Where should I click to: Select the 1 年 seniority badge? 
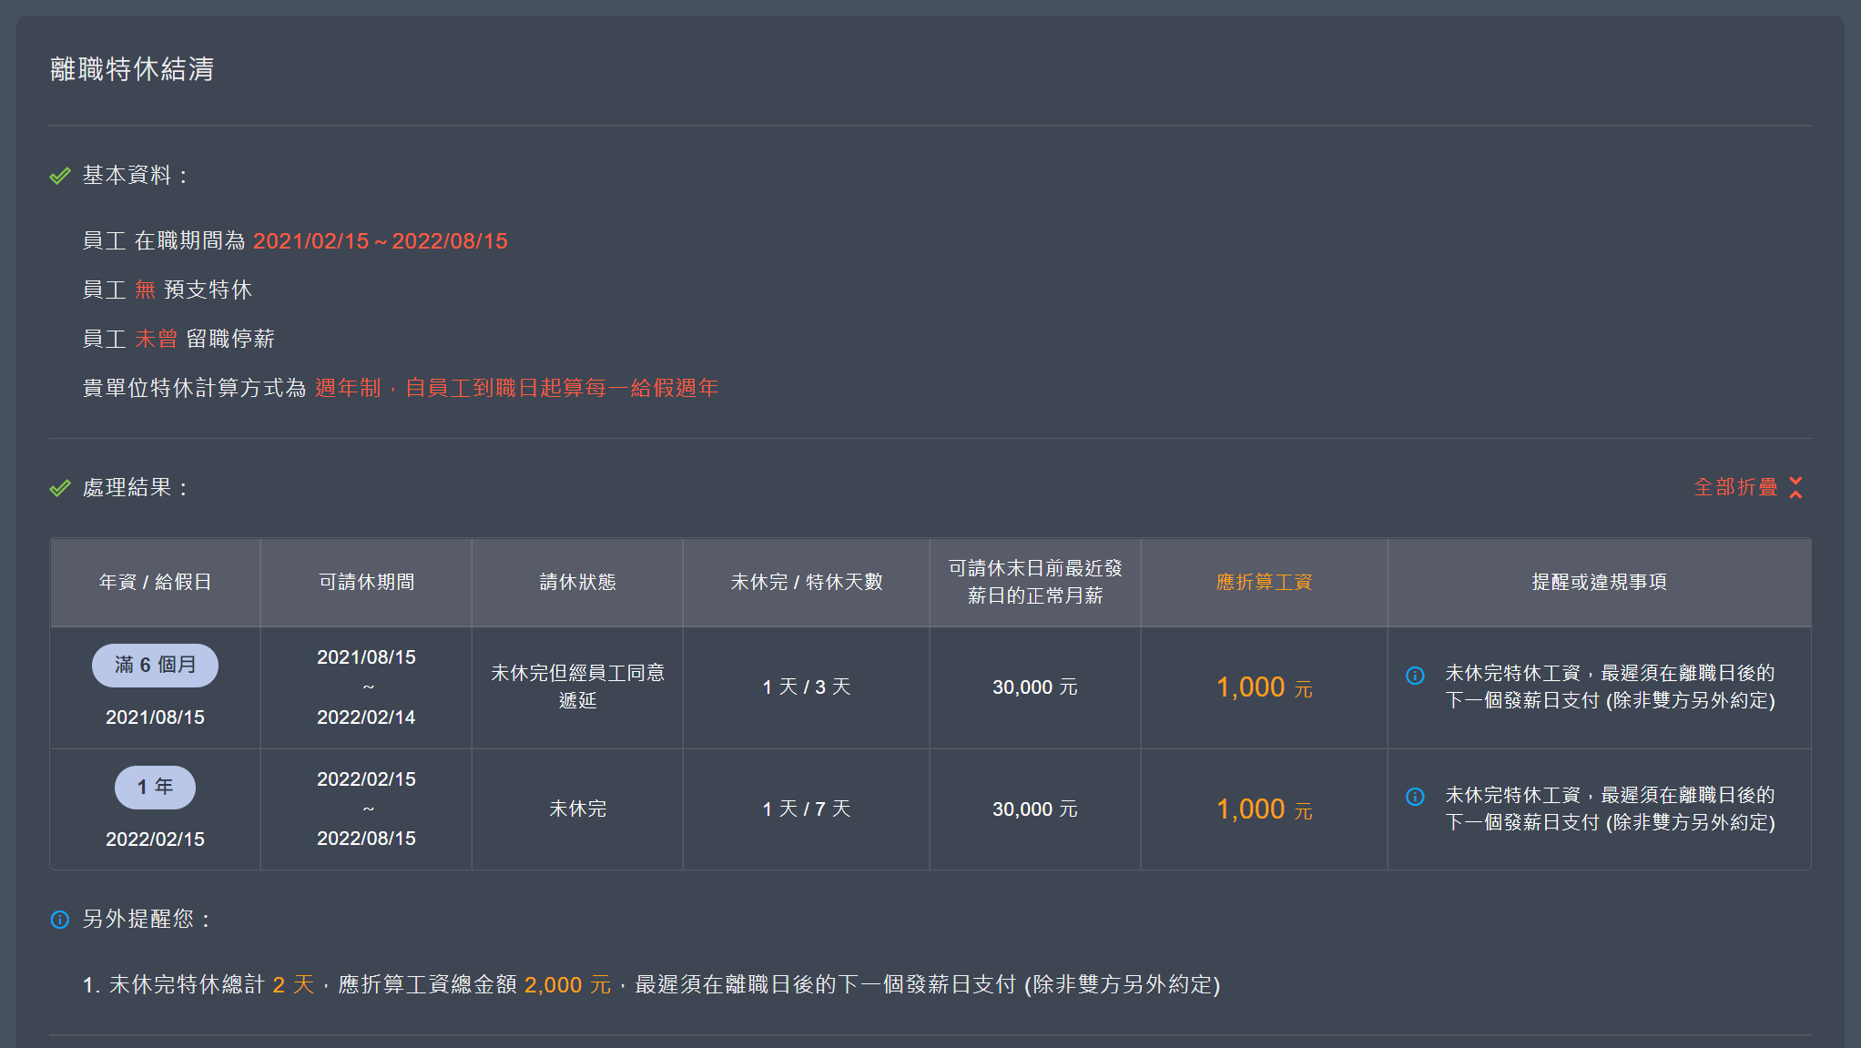coord(155,787)
